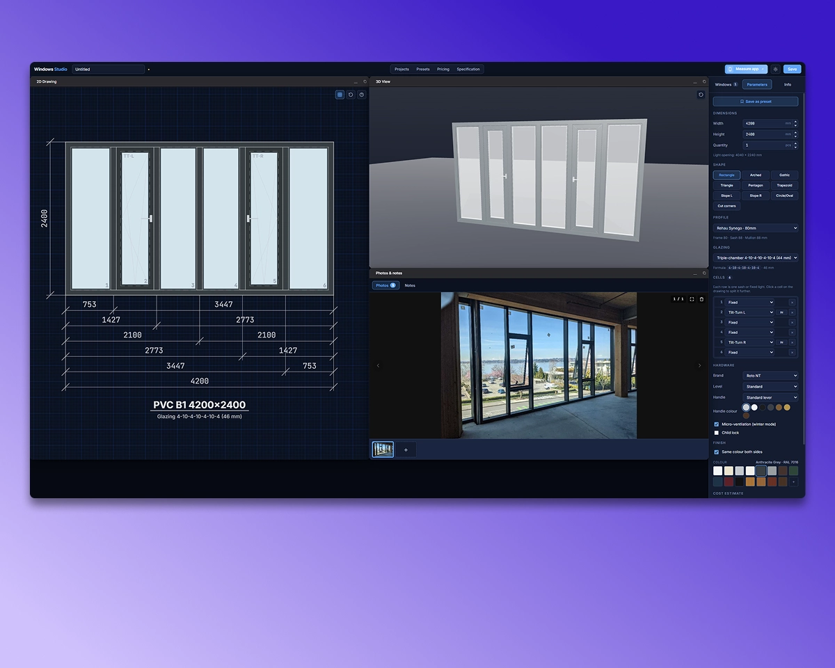
Task: Open cell 5 Tilt-Turn R dropdown
Action: click(x=750, y=342)
